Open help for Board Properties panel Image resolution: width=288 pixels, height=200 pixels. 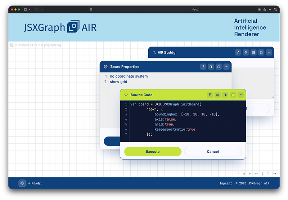203,67
